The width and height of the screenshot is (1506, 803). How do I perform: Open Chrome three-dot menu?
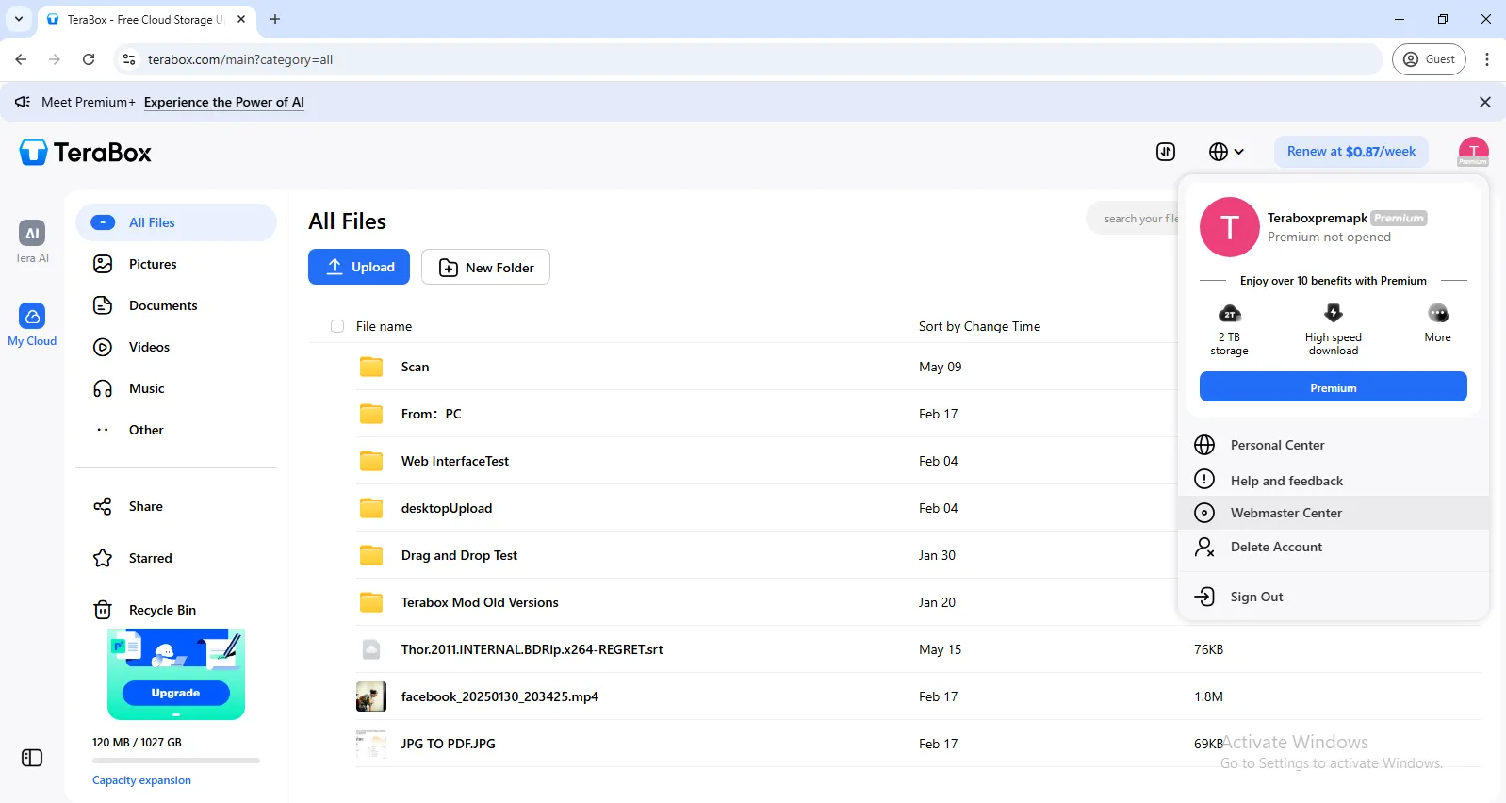(x=1486, y=59)
